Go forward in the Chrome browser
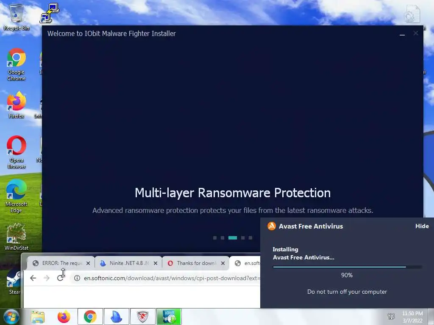The height and width of the screenshot is (325, 434). [47, 278]
